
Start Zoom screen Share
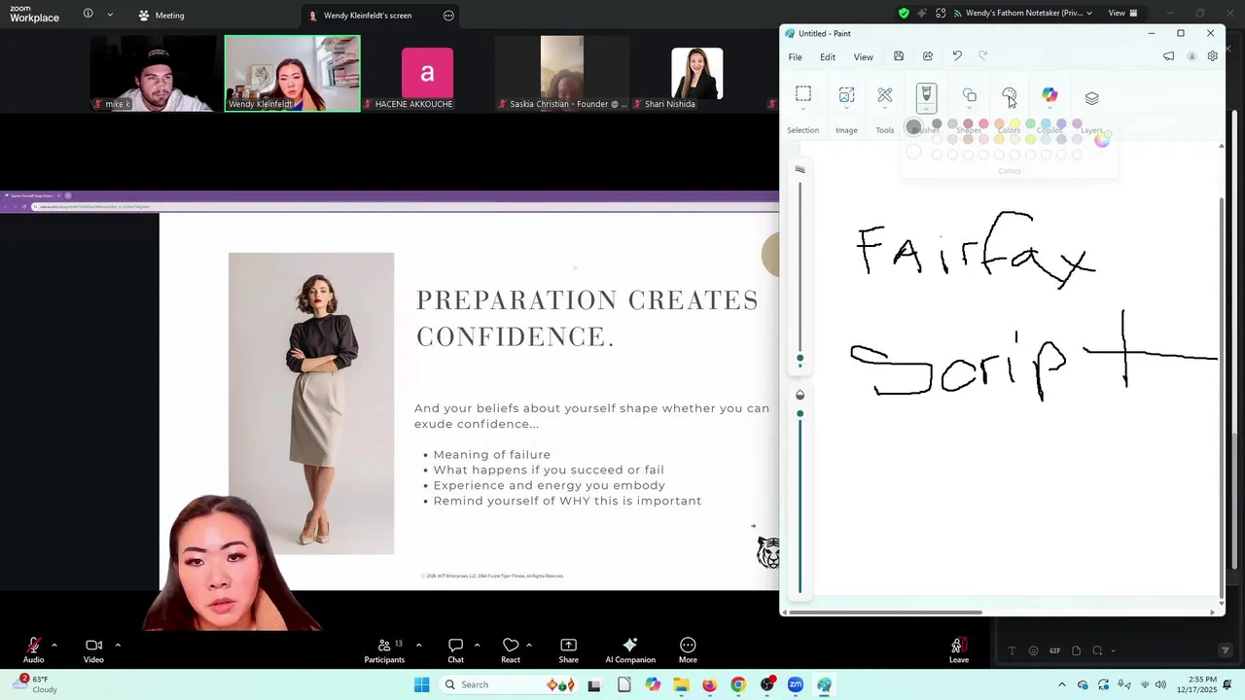click(569, 650)
